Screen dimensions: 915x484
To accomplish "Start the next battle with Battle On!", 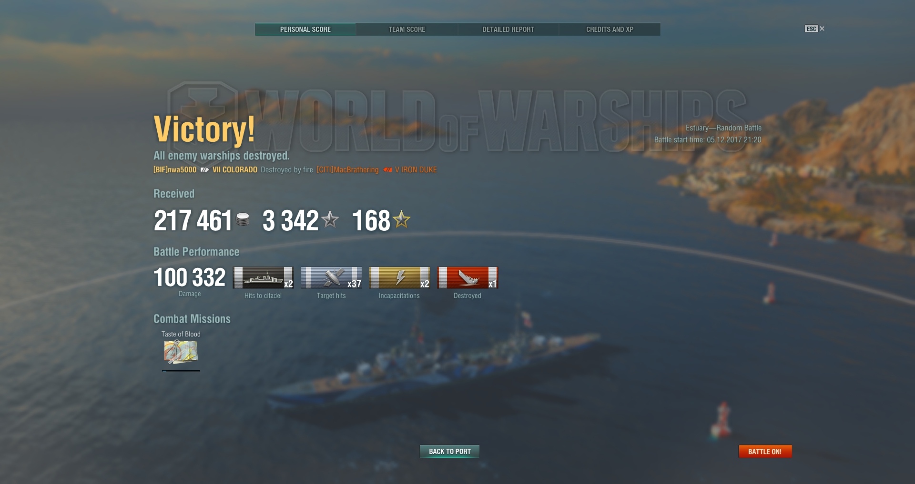I will 765,451.
